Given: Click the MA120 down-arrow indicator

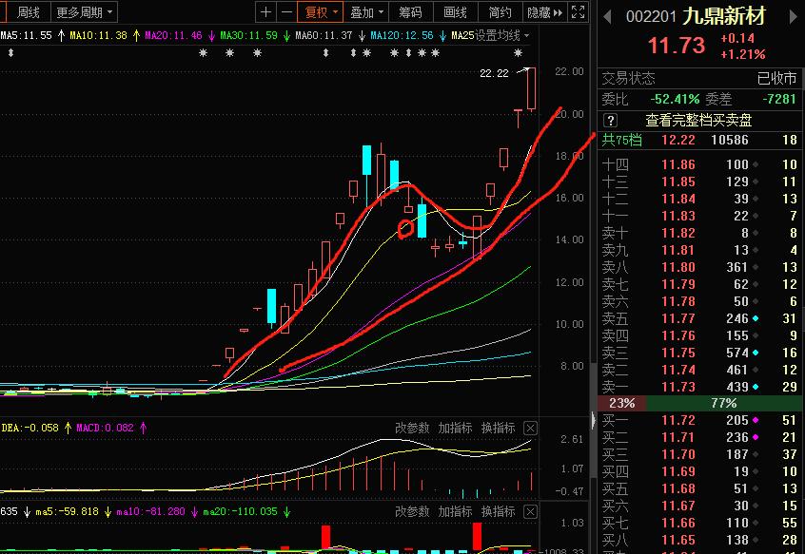Looking at the screenshot, I should click(442, 36).
